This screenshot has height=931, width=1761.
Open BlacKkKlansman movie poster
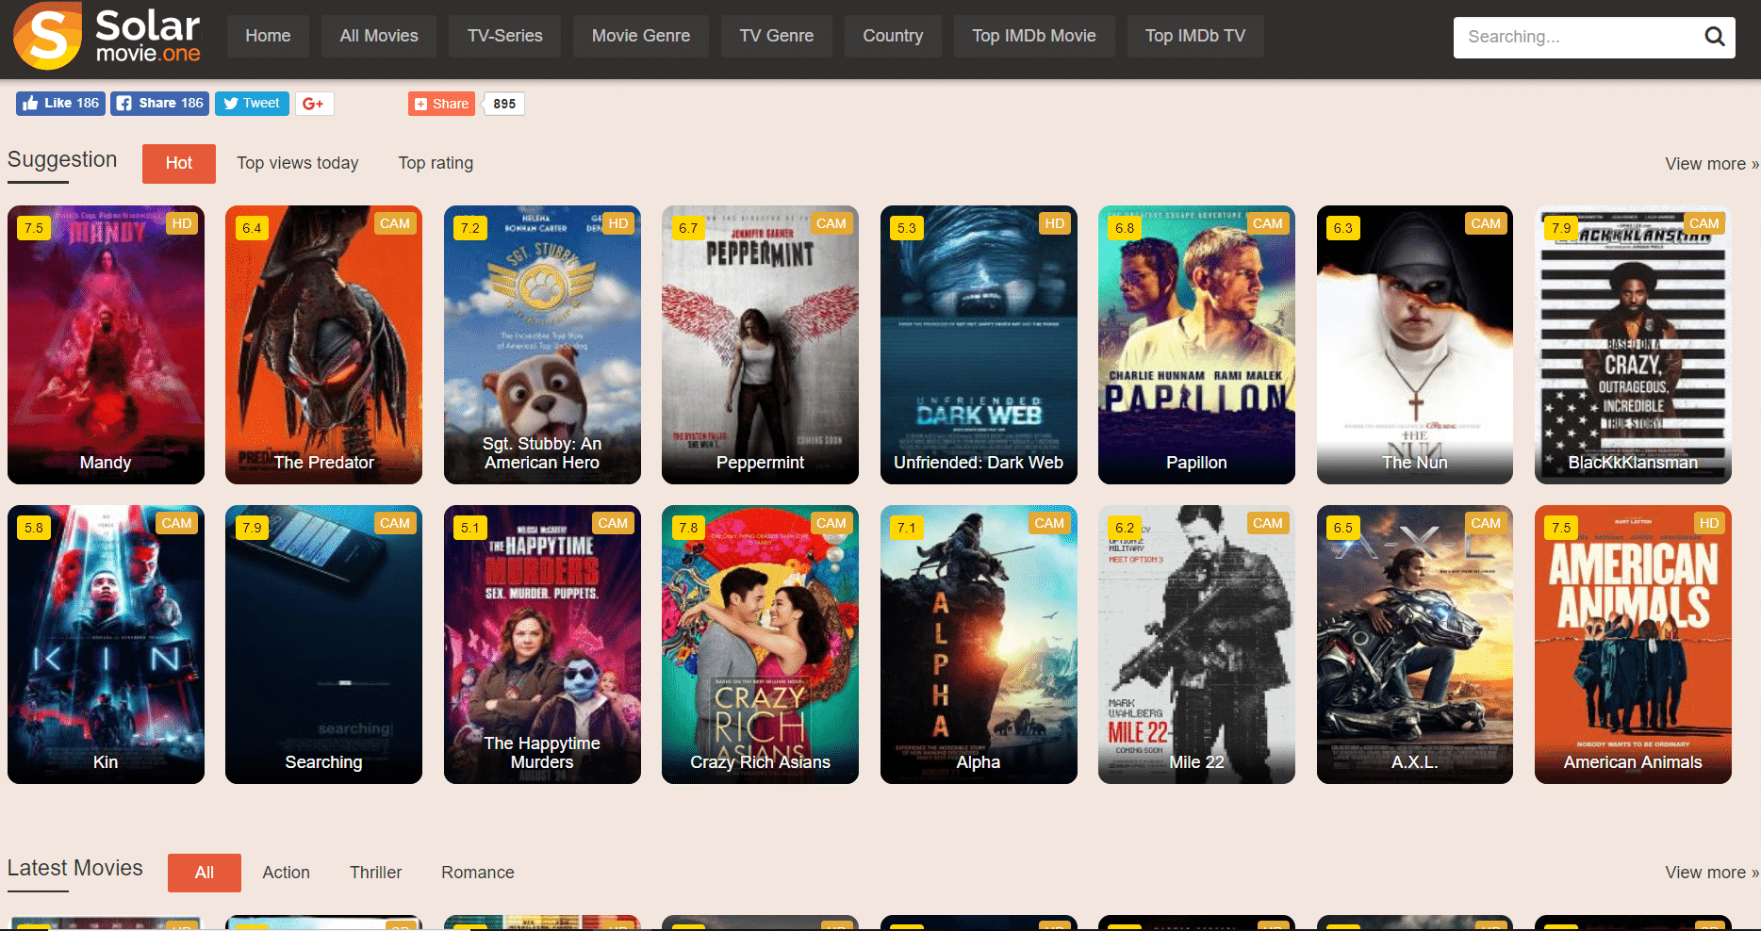click(1633, 345)
